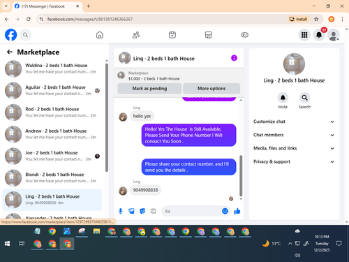Click the voice clip microphone icon
The height and width of the screenshot is (262, 349).
121,211
